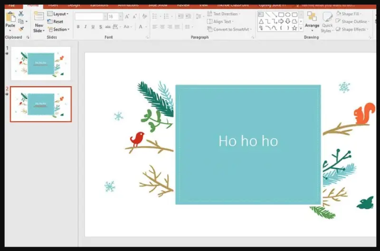The width and height of the screenshot is (380, 251).
Task: Toggle Underline formatting
Action: (93, 27)
